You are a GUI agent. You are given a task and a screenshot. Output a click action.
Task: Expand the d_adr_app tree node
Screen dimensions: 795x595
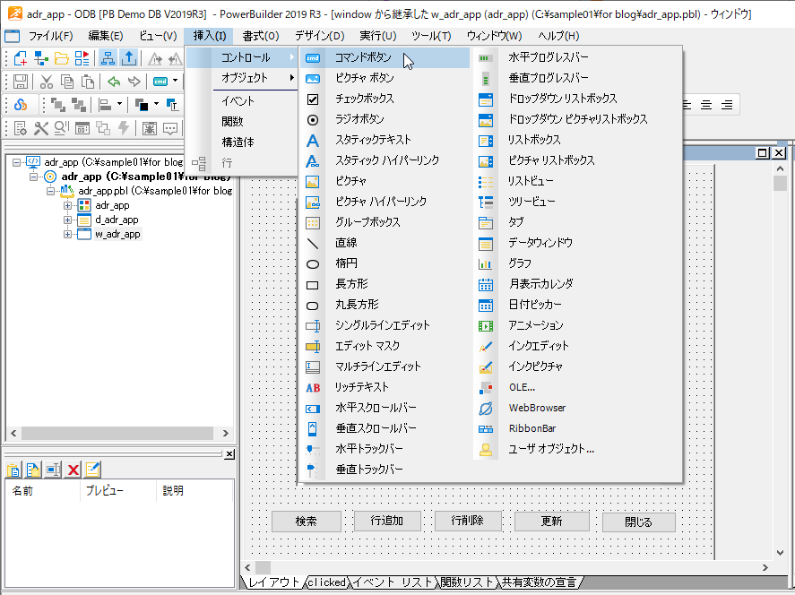point(68,220)
